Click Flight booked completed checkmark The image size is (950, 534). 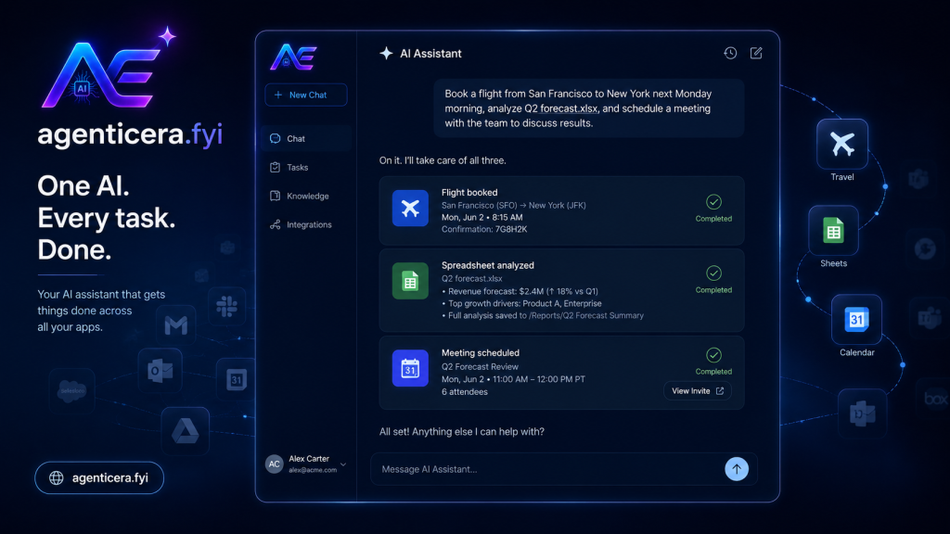[x=713, y=201]
